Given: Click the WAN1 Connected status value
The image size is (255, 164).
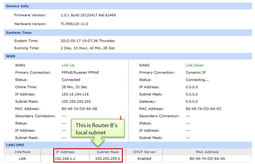Looking at the screenshot, I should point(71,80).
